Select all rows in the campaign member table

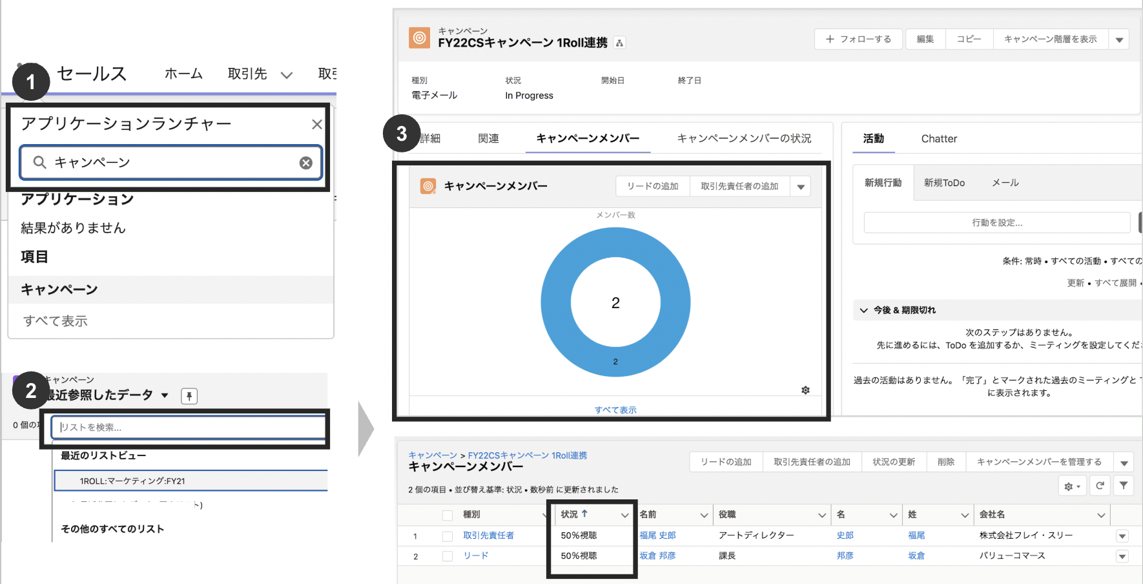pyautogui.click(x=448, y=515)
